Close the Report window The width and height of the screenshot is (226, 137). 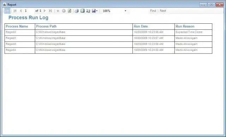coord(220,5)
